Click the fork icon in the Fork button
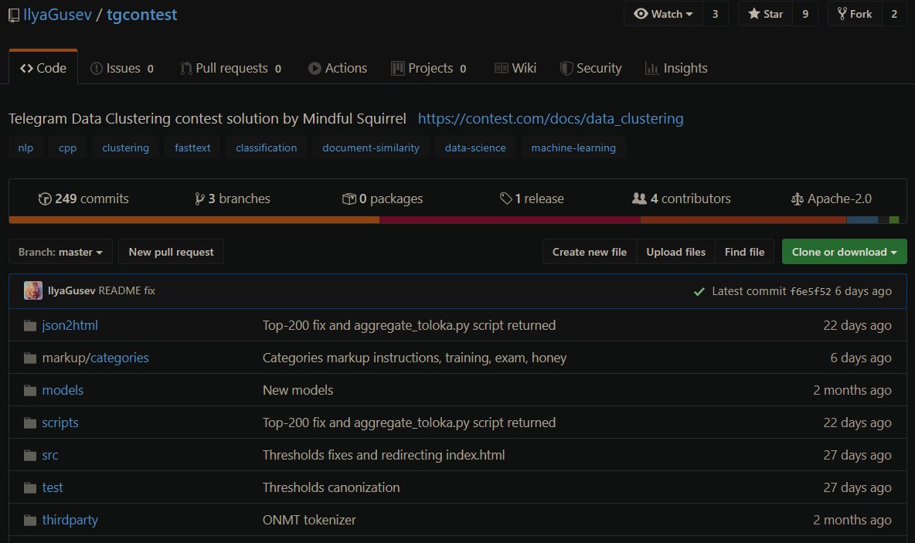Screen dimensions: 915x543 pos(842,13)
